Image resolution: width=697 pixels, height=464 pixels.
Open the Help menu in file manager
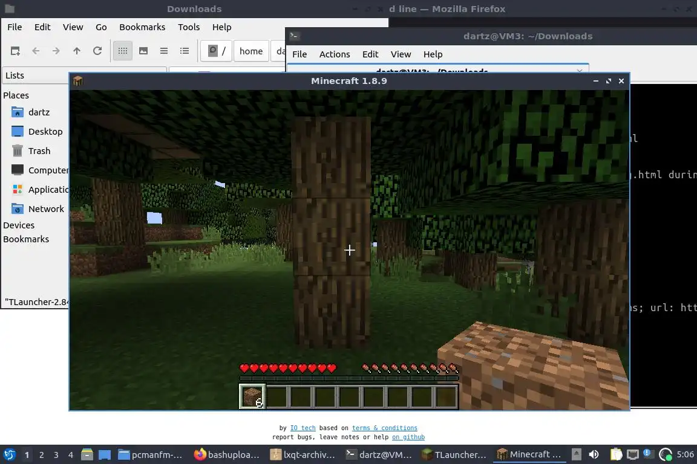point(222,27)
